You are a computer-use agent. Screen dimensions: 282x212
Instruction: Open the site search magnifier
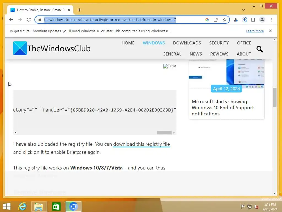tap(259, 49)
